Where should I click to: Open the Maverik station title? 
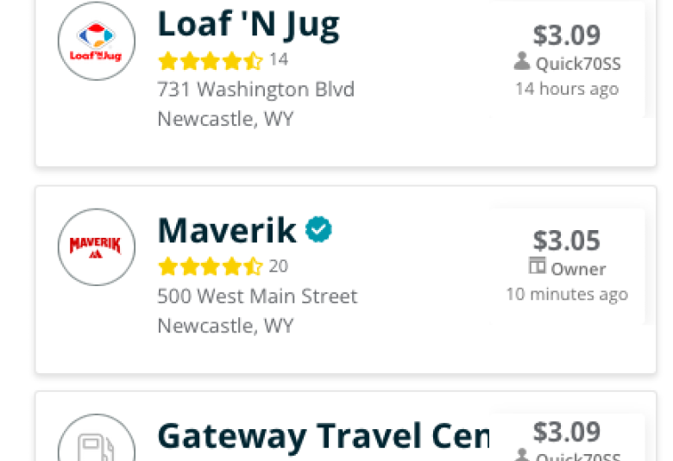[x=227, y=230]
